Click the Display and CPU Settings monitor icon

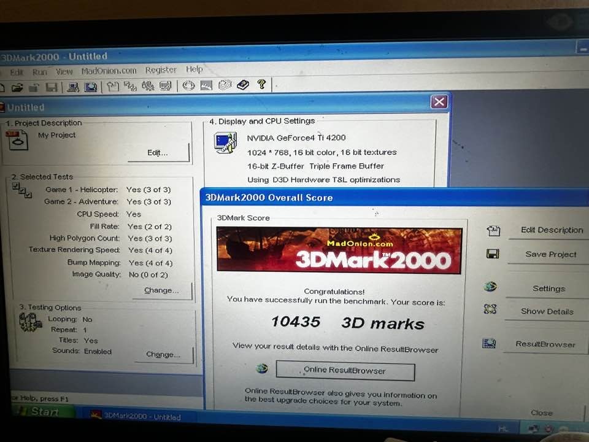(225, 143)
